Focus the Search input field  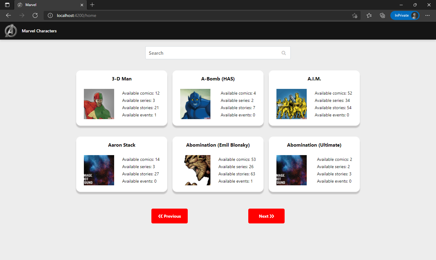[x=218, y=53]
